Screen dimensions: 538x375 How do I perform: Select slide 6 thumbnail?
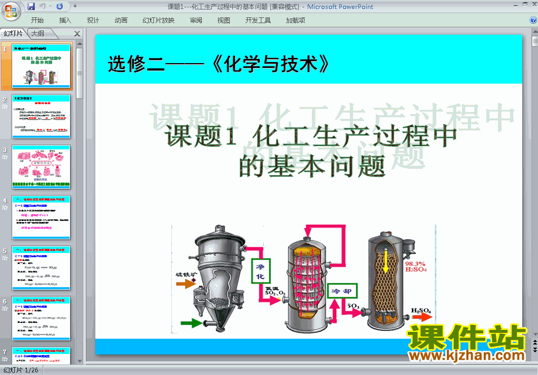pos(41,319)
